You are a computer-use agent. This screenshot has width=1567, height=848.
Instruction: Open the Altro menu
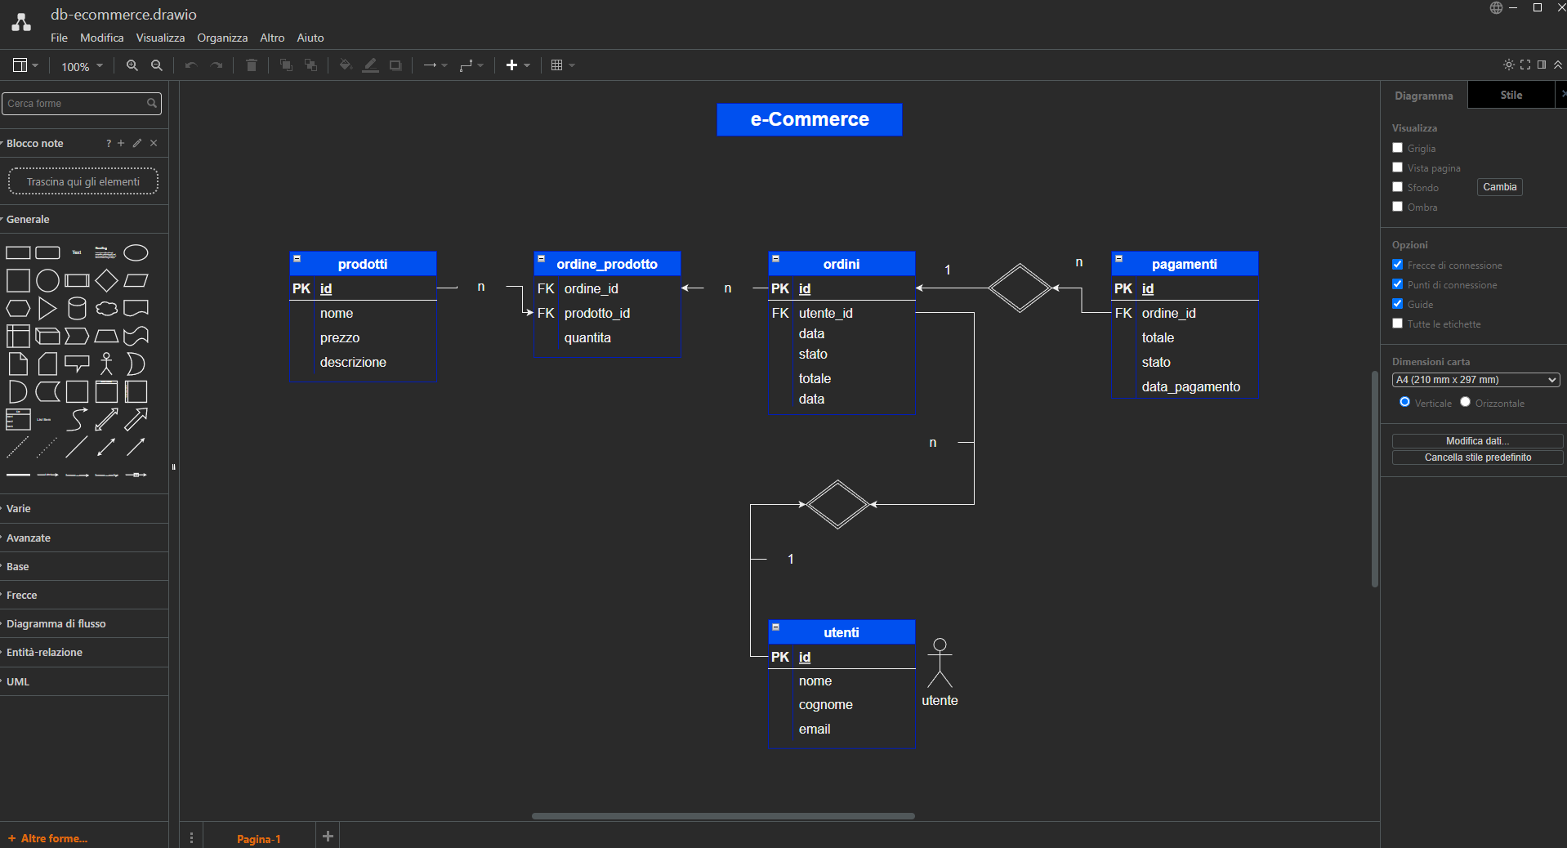point(272,38)
